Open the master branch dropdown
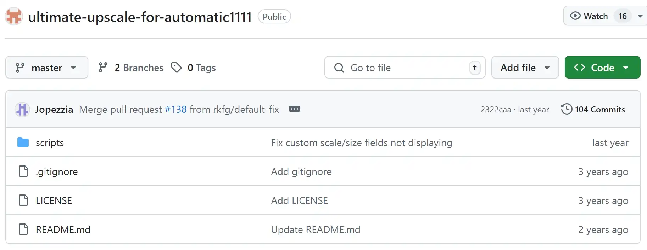647x250 pixels. click(47, 67)
